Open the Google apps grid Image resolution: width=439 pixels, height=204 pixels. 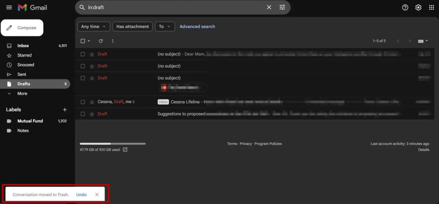click(x=431, y=7)
